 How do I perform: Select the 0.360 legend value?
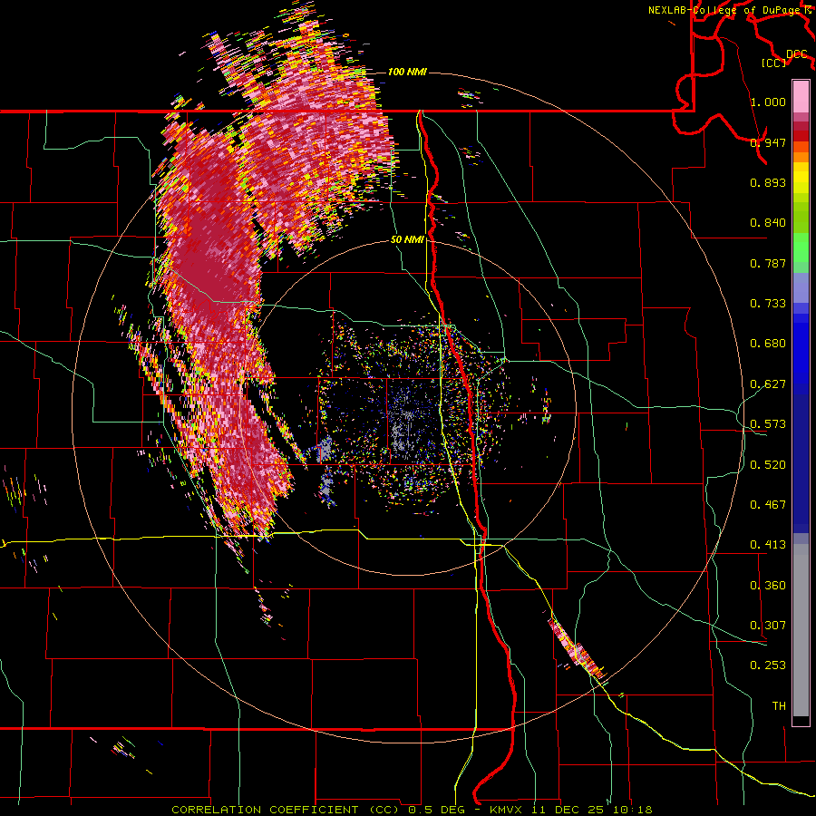tap(768, 586)
